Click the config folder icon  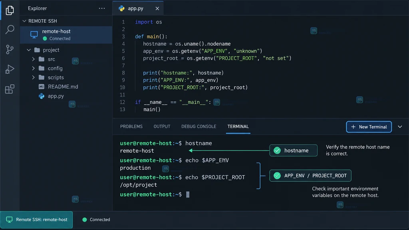coord(42,68)
